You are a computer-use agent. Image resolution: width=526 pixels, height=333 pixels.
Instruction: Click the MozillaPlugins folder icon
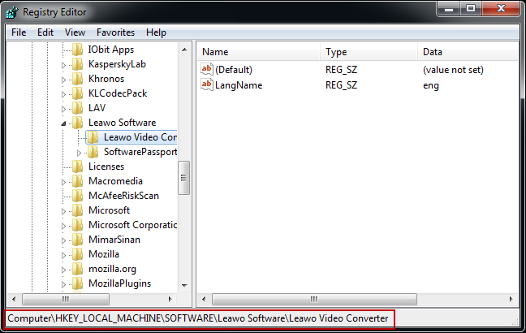[77, 283]
